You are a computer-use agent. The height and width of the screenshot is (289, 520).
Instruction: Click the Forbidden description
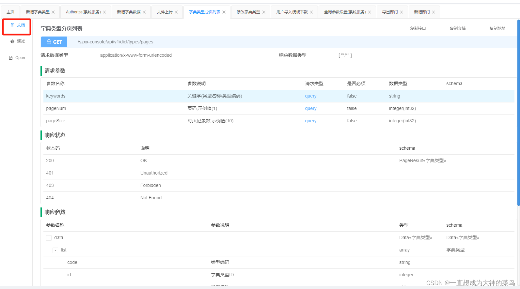click(x=150, y=185)
